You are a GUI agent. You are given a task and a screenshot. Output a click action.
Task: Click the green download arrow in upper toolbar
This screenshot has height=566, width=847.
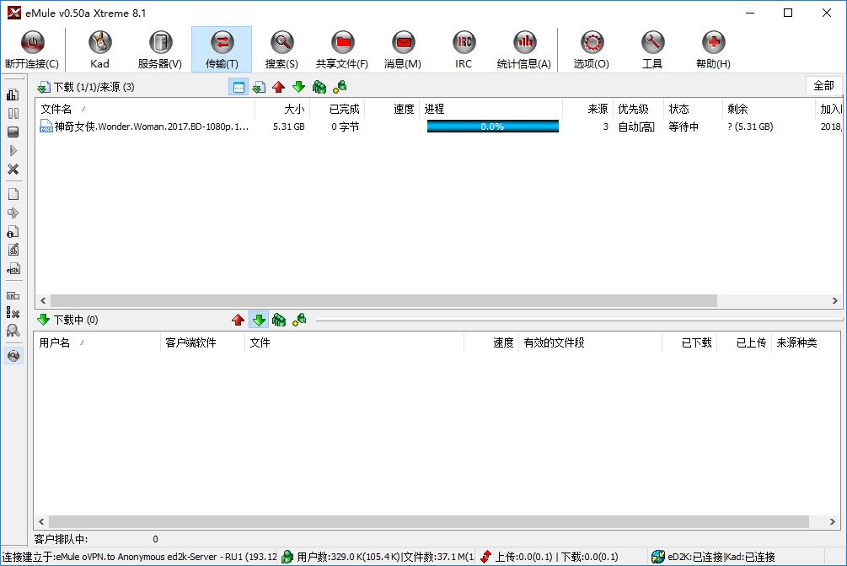[298, 87]
